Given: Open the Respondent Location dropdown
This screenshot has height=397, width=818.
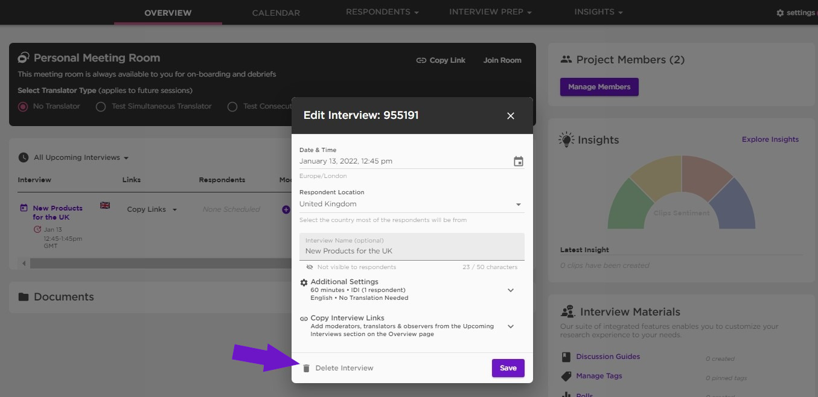Looking at the screenshot, I should (x=412, y=204).
